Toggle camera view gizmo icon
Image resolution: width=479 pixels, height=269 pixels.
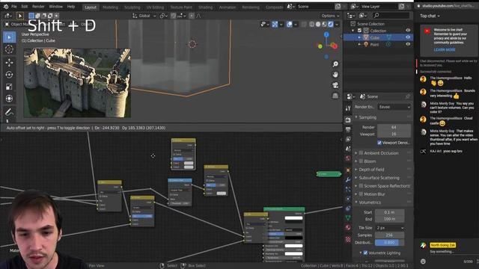pyautogui.click(x=335, y=85)
